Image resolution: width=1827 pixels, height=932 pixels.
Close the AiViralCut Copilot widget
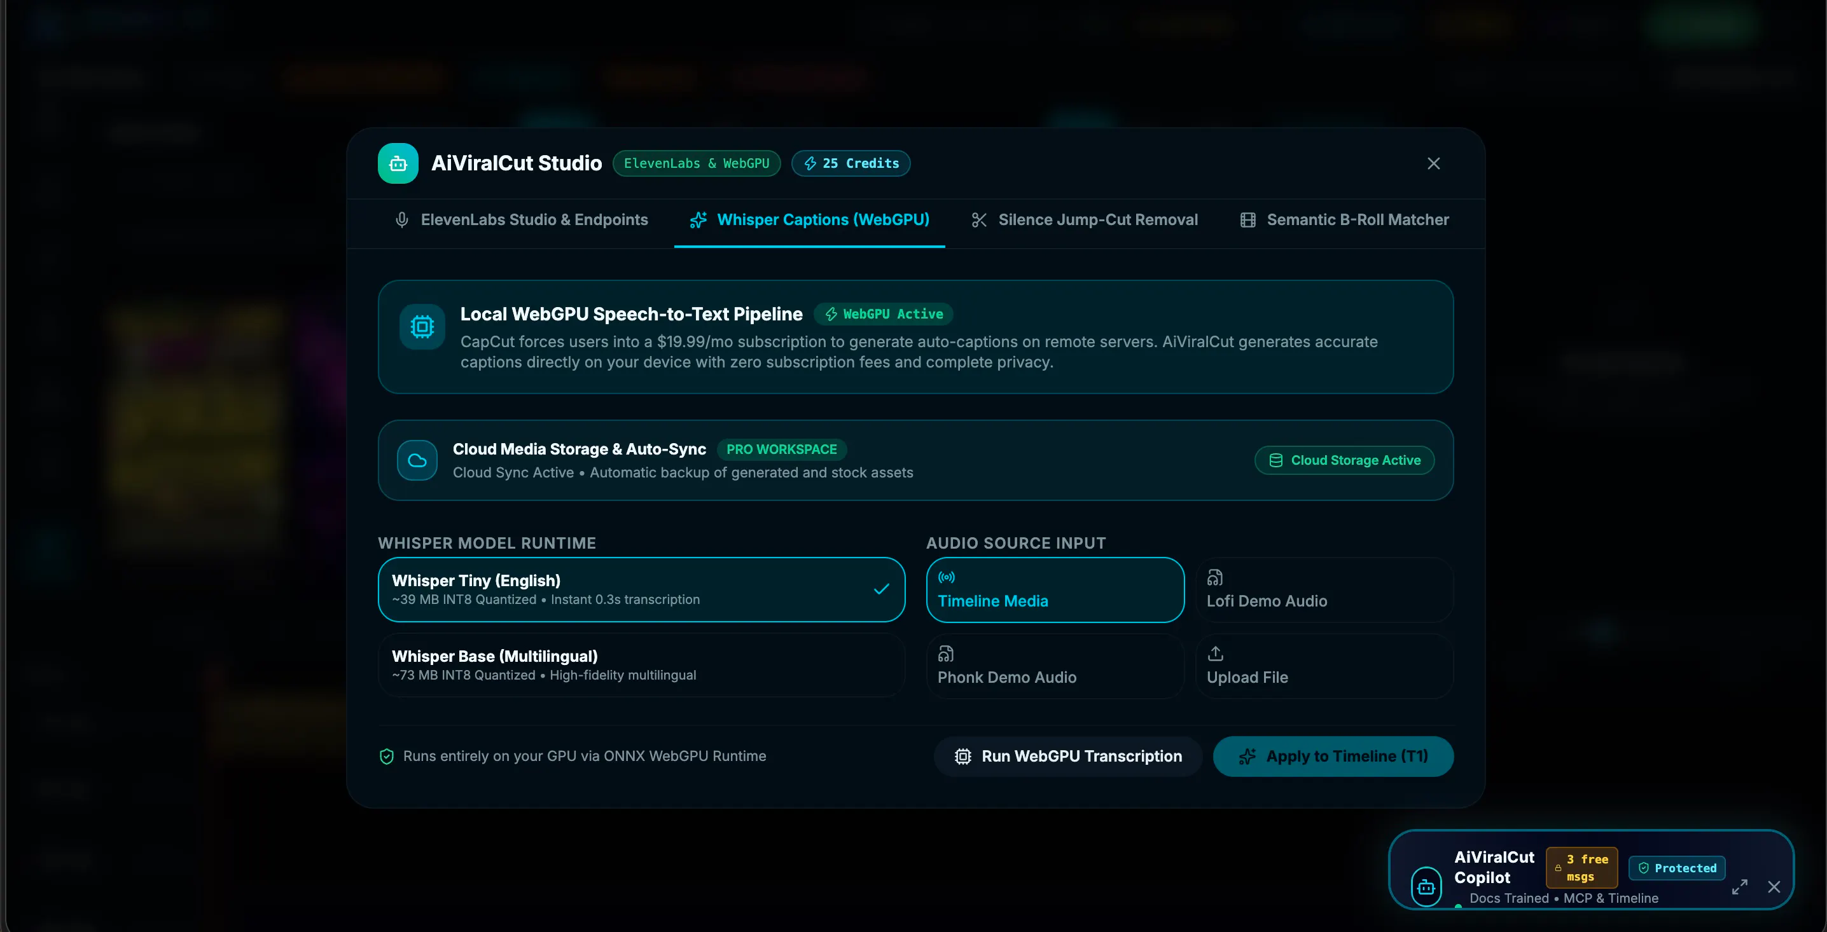(1774, 887)
